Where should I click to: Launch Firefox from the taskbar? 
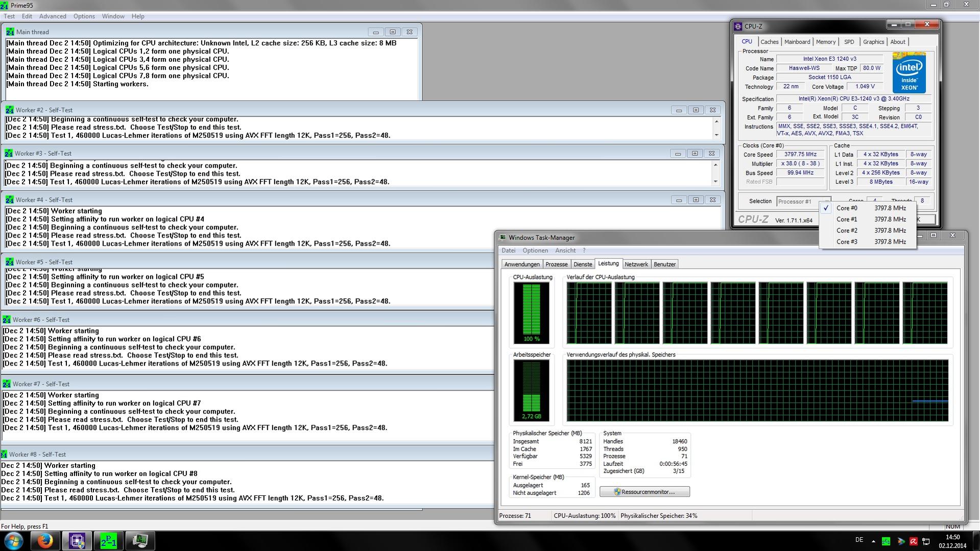click(x=45, y=541)
